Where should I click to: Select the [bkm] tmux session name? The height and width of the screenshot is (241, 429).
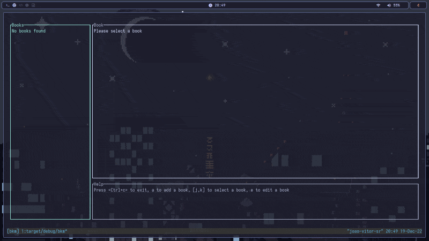(x=13, y=231)
